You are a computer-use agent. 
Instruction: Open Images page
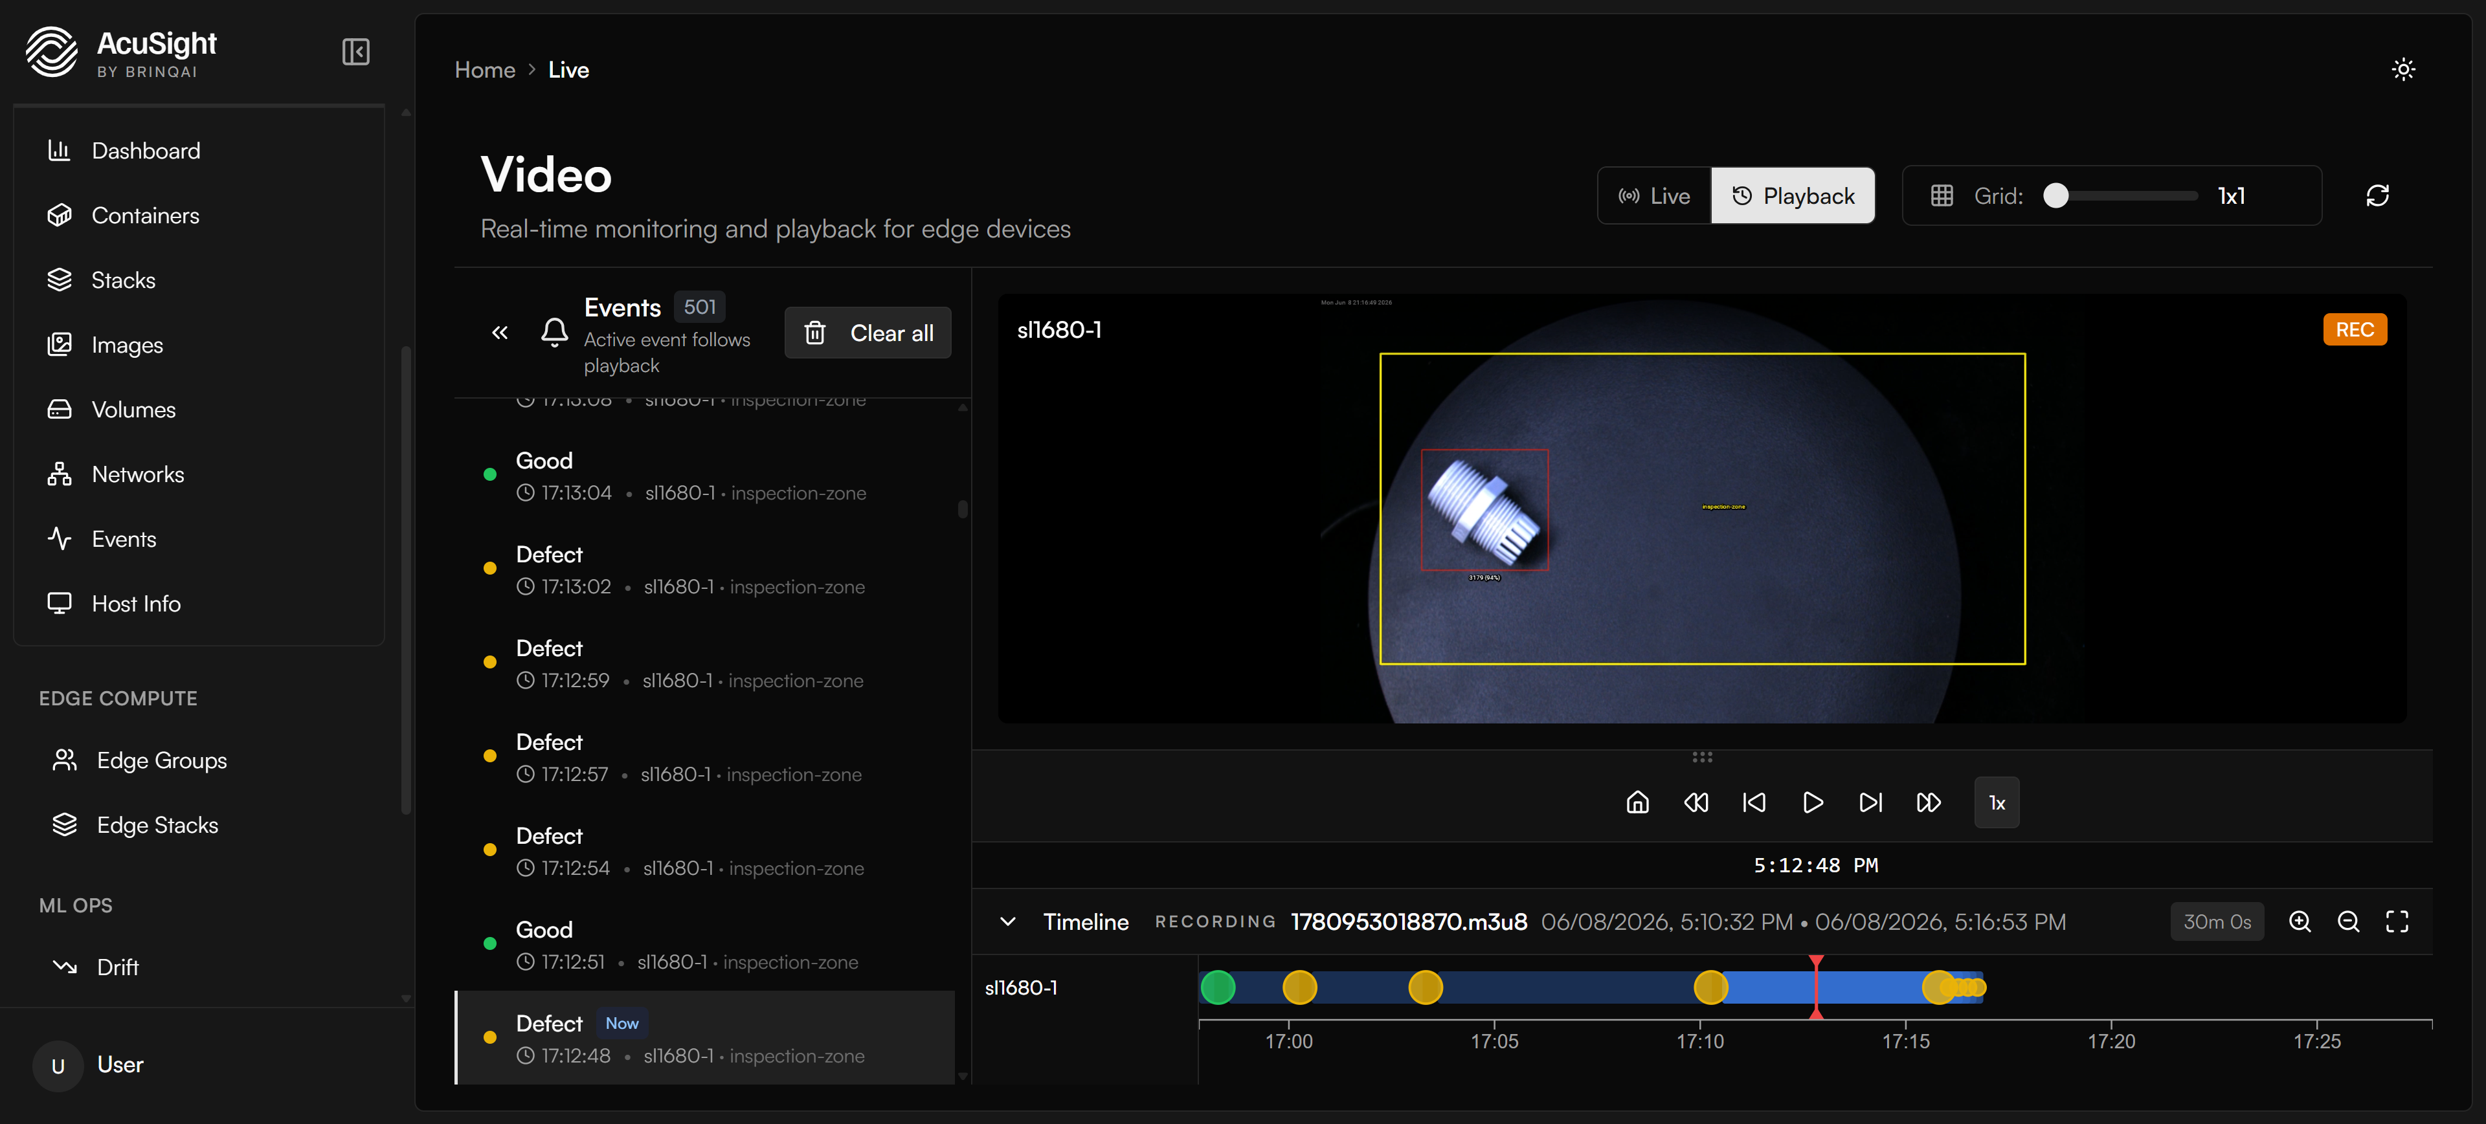click(x=199, y=344)
